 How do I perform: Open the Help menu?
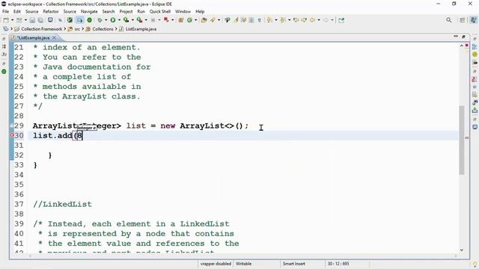click(200, 11)
